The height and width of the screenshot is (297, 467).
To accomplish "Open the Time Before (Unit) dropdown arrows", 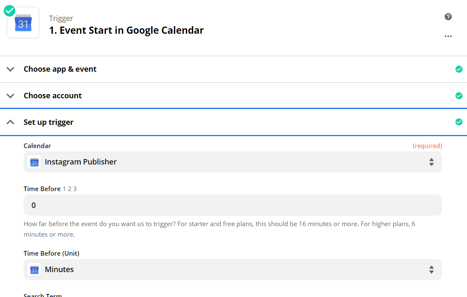I will (x=431, y=270).
